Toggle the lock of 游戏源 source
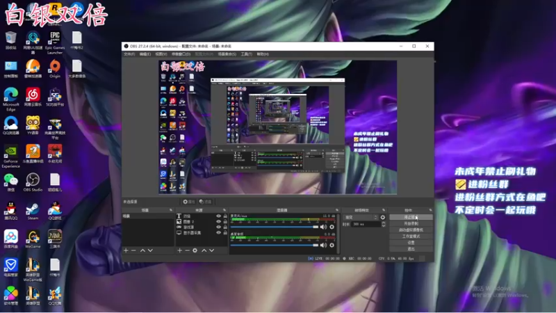 [x=225, y=227]
